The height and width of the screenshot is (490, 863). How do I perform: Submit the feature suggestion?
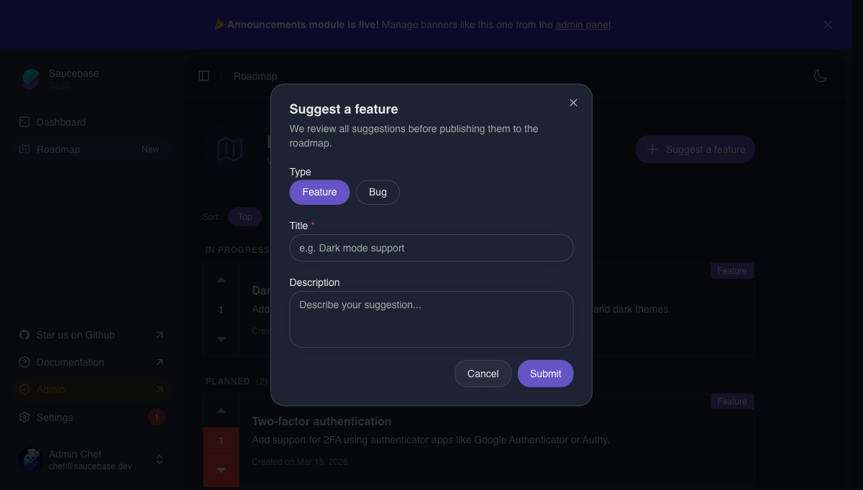(545, 374)
